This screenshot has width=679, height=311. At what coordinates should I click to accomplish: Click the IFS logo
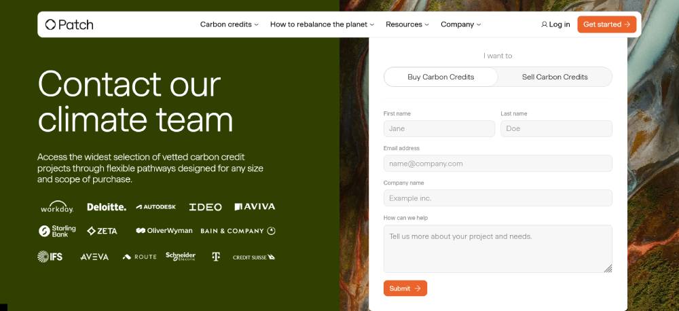point(50,257)
